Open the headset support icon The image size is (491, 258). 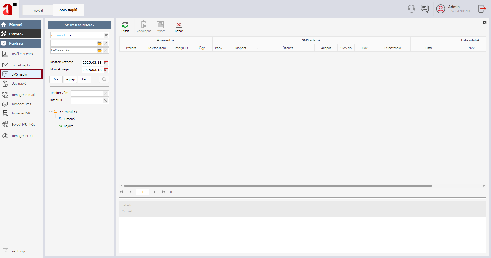click(x=411, y=9)
